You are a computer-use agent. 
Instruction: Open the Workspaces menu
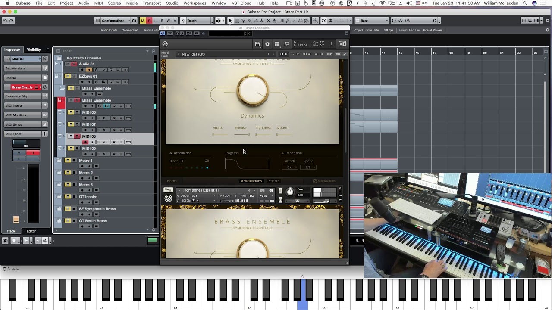[195, 3]
